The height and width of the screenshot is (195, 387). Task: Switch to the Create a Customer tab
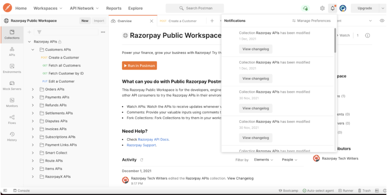click(181, 21)
